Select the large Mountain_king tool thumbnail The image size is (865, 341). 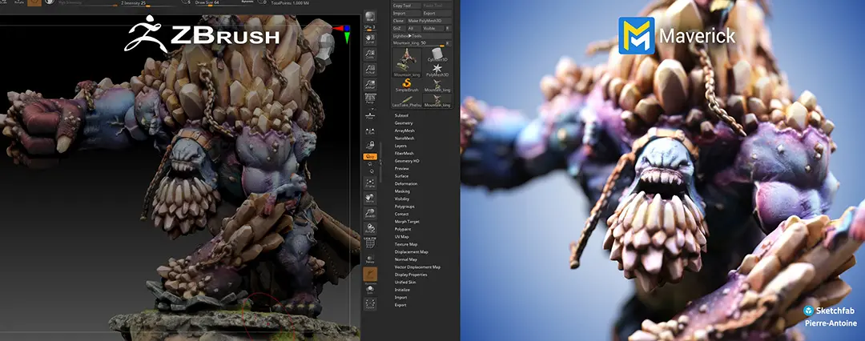tap(407, 62)
